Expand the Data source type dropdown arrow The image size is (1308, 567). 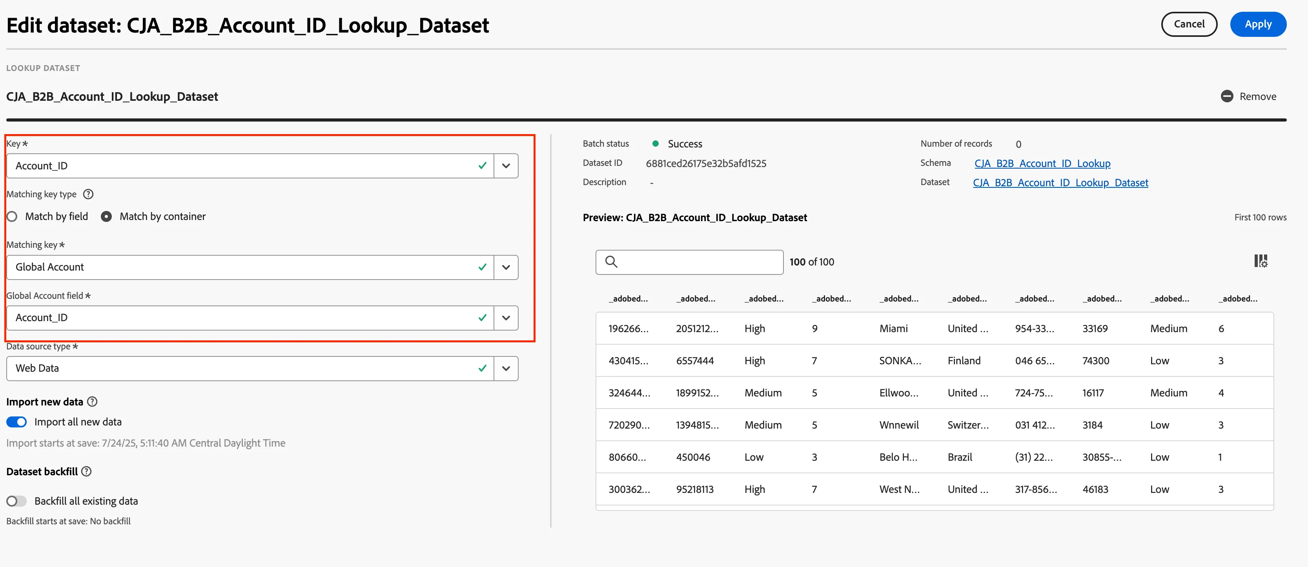pyautogui.click(x=506, y=369)
